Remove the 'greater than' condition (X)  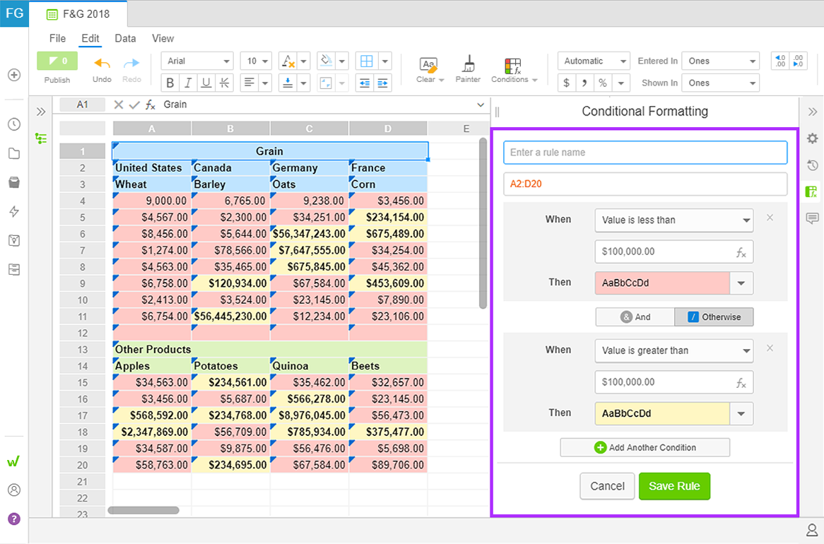tap(770, 348)
